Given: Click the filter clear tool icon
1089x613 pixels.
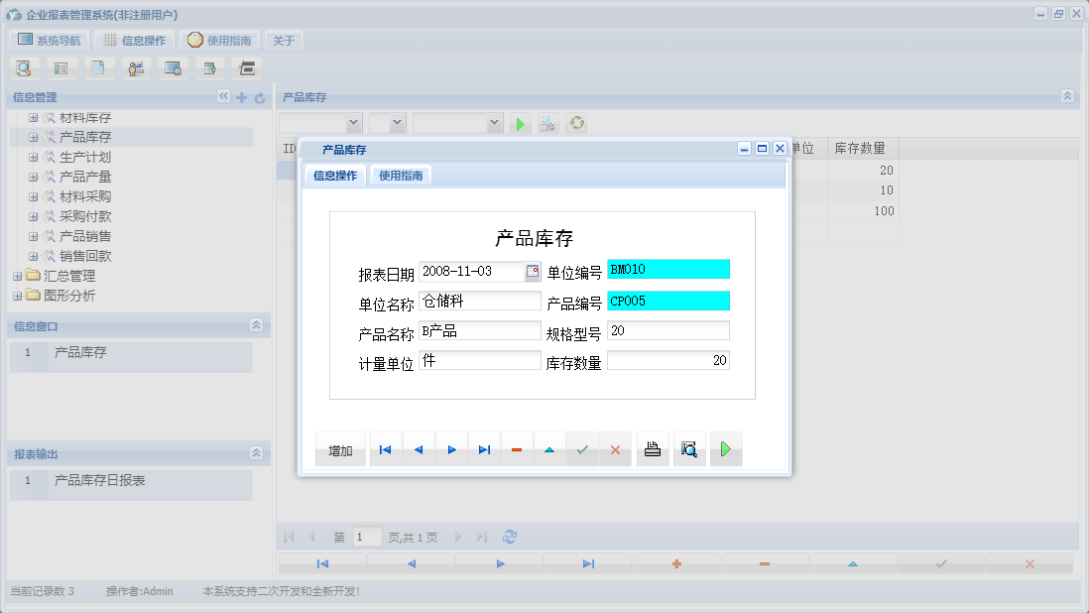Looking at the screenshot, I should point(547,124).
